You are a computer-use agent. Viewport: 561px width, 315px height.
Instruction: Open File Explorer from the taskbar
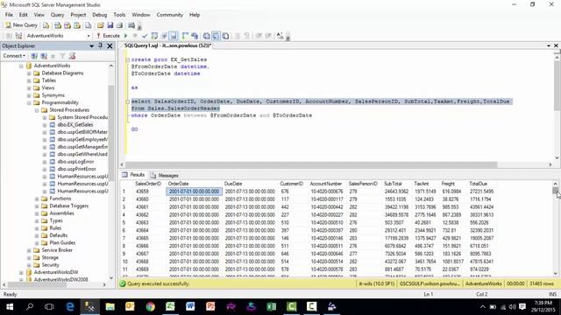110,306
